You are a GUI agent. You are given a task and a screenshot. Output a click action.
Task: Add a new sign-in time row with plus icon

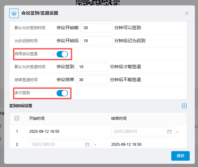click(184, 106)
